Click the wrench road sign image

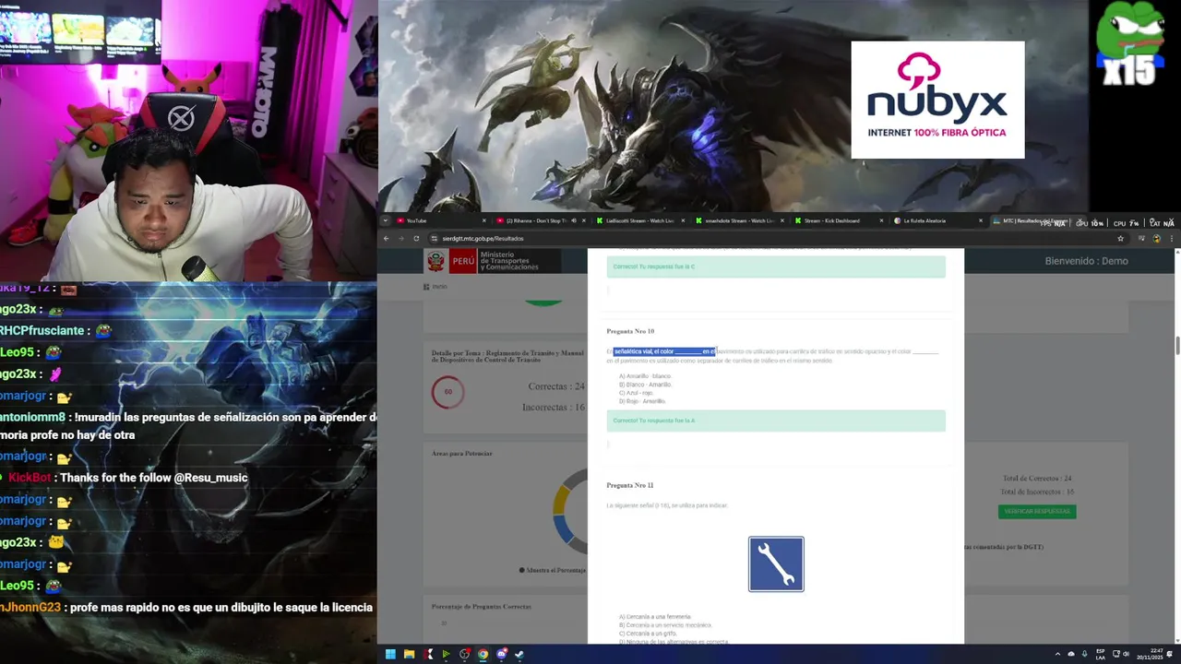tap(776, 563)
